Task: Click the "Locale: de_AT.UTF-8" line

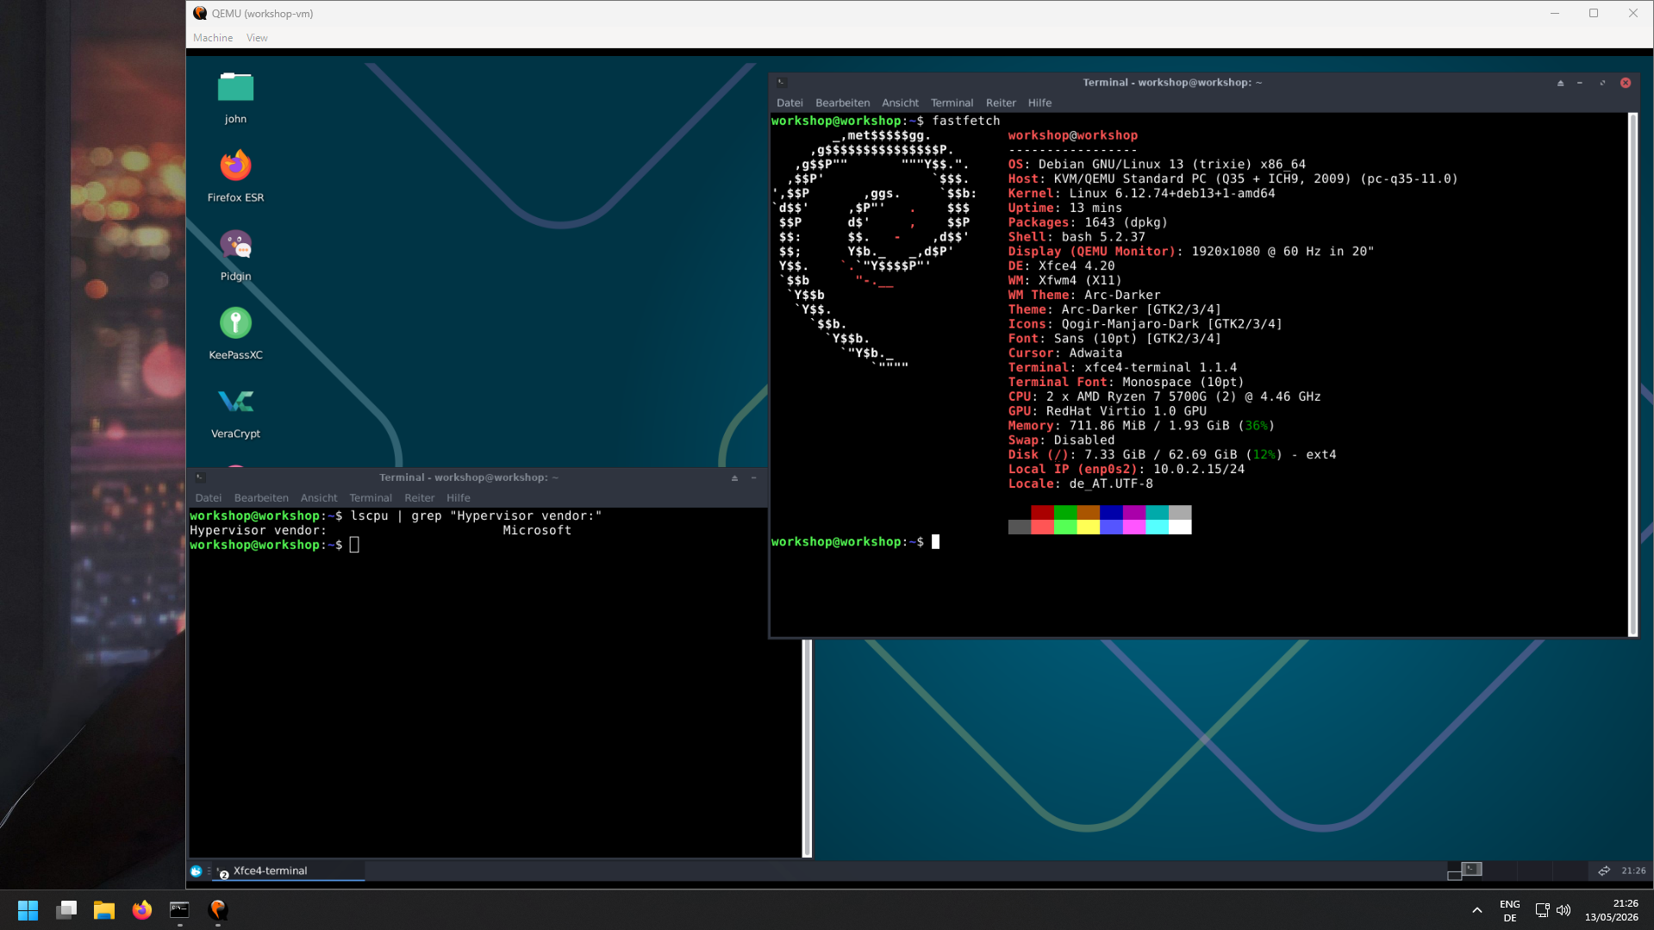Action: pos(1080,484)
